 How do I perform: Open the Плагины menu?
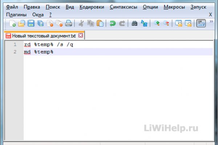[16, 14]
